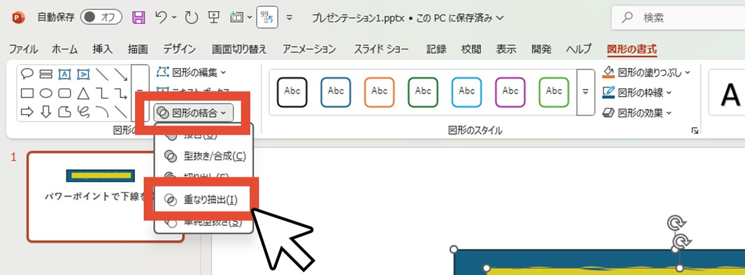Click the purple Save icon
Image resolution: width=745 pixels, height=275 pixels.
coord(139,17)
